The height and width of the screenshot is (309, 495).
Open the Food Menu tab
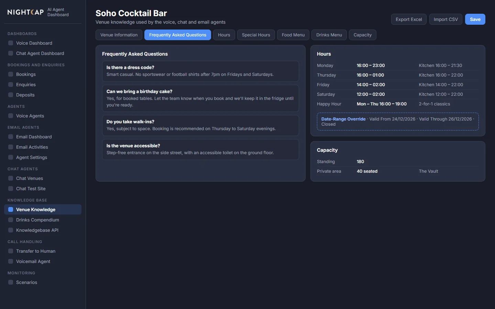click(293, 35)
